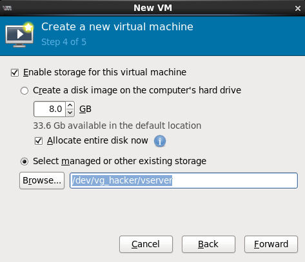Open the Browse storage dialog
Image resolution: width=305 pixels, height=262 pixels.
pos(42,180)
